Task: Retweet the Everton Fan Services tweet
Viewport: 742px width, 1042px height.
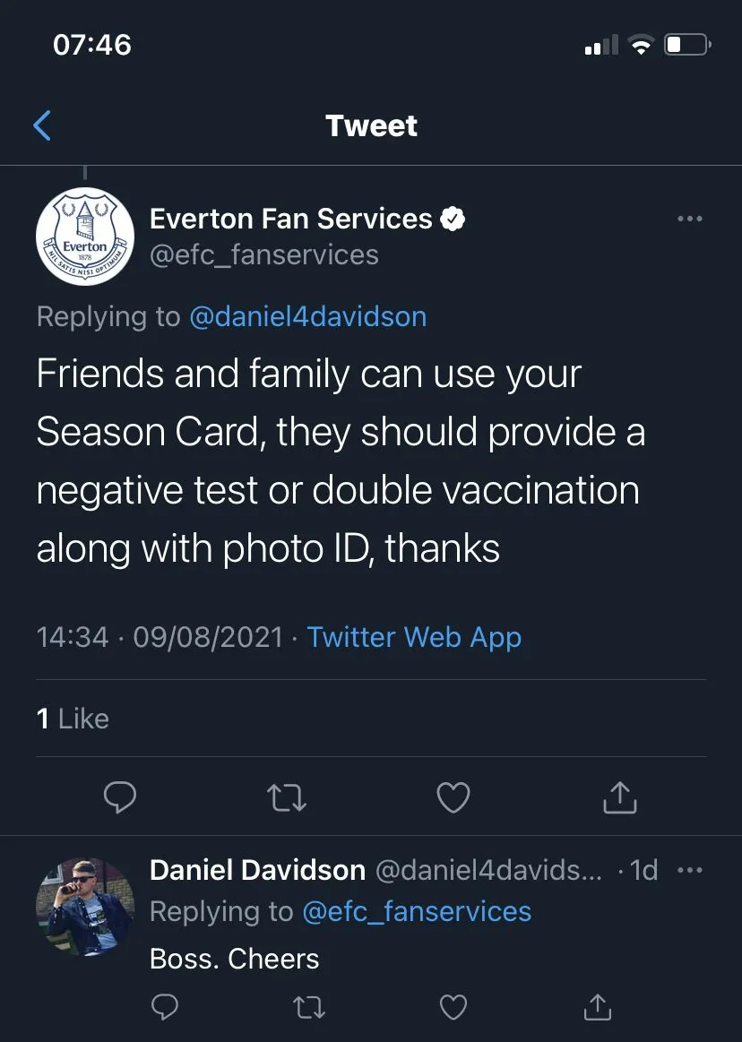Action: [x=287, y=797]
